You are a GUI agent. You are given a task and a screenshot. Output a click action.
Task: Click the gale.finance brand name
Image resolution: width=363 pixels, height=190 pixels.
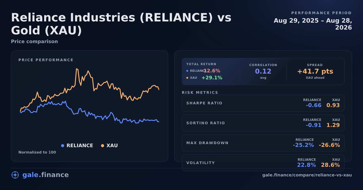[x=45, y=175]
